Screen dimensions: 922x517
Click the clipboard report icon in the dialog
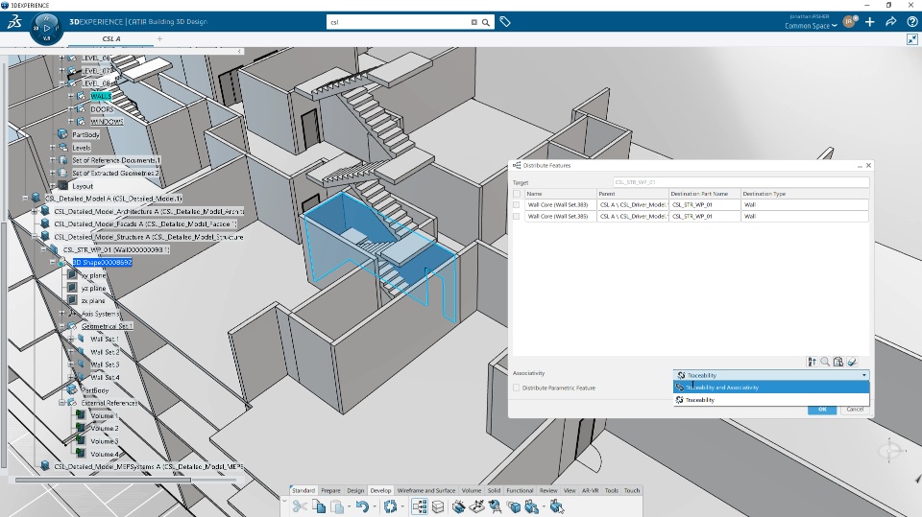click(x=838, y=362)
